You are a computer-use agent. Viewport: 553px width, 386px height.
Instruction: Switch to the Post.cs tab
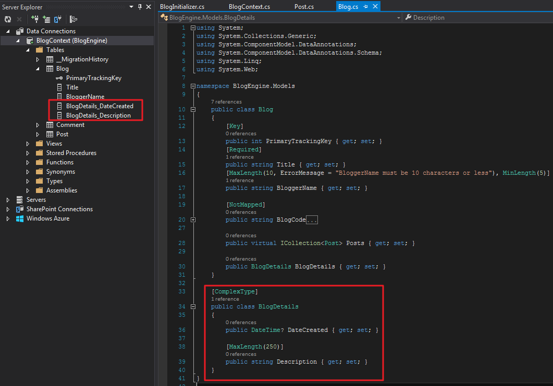click(x=304, y=7)
